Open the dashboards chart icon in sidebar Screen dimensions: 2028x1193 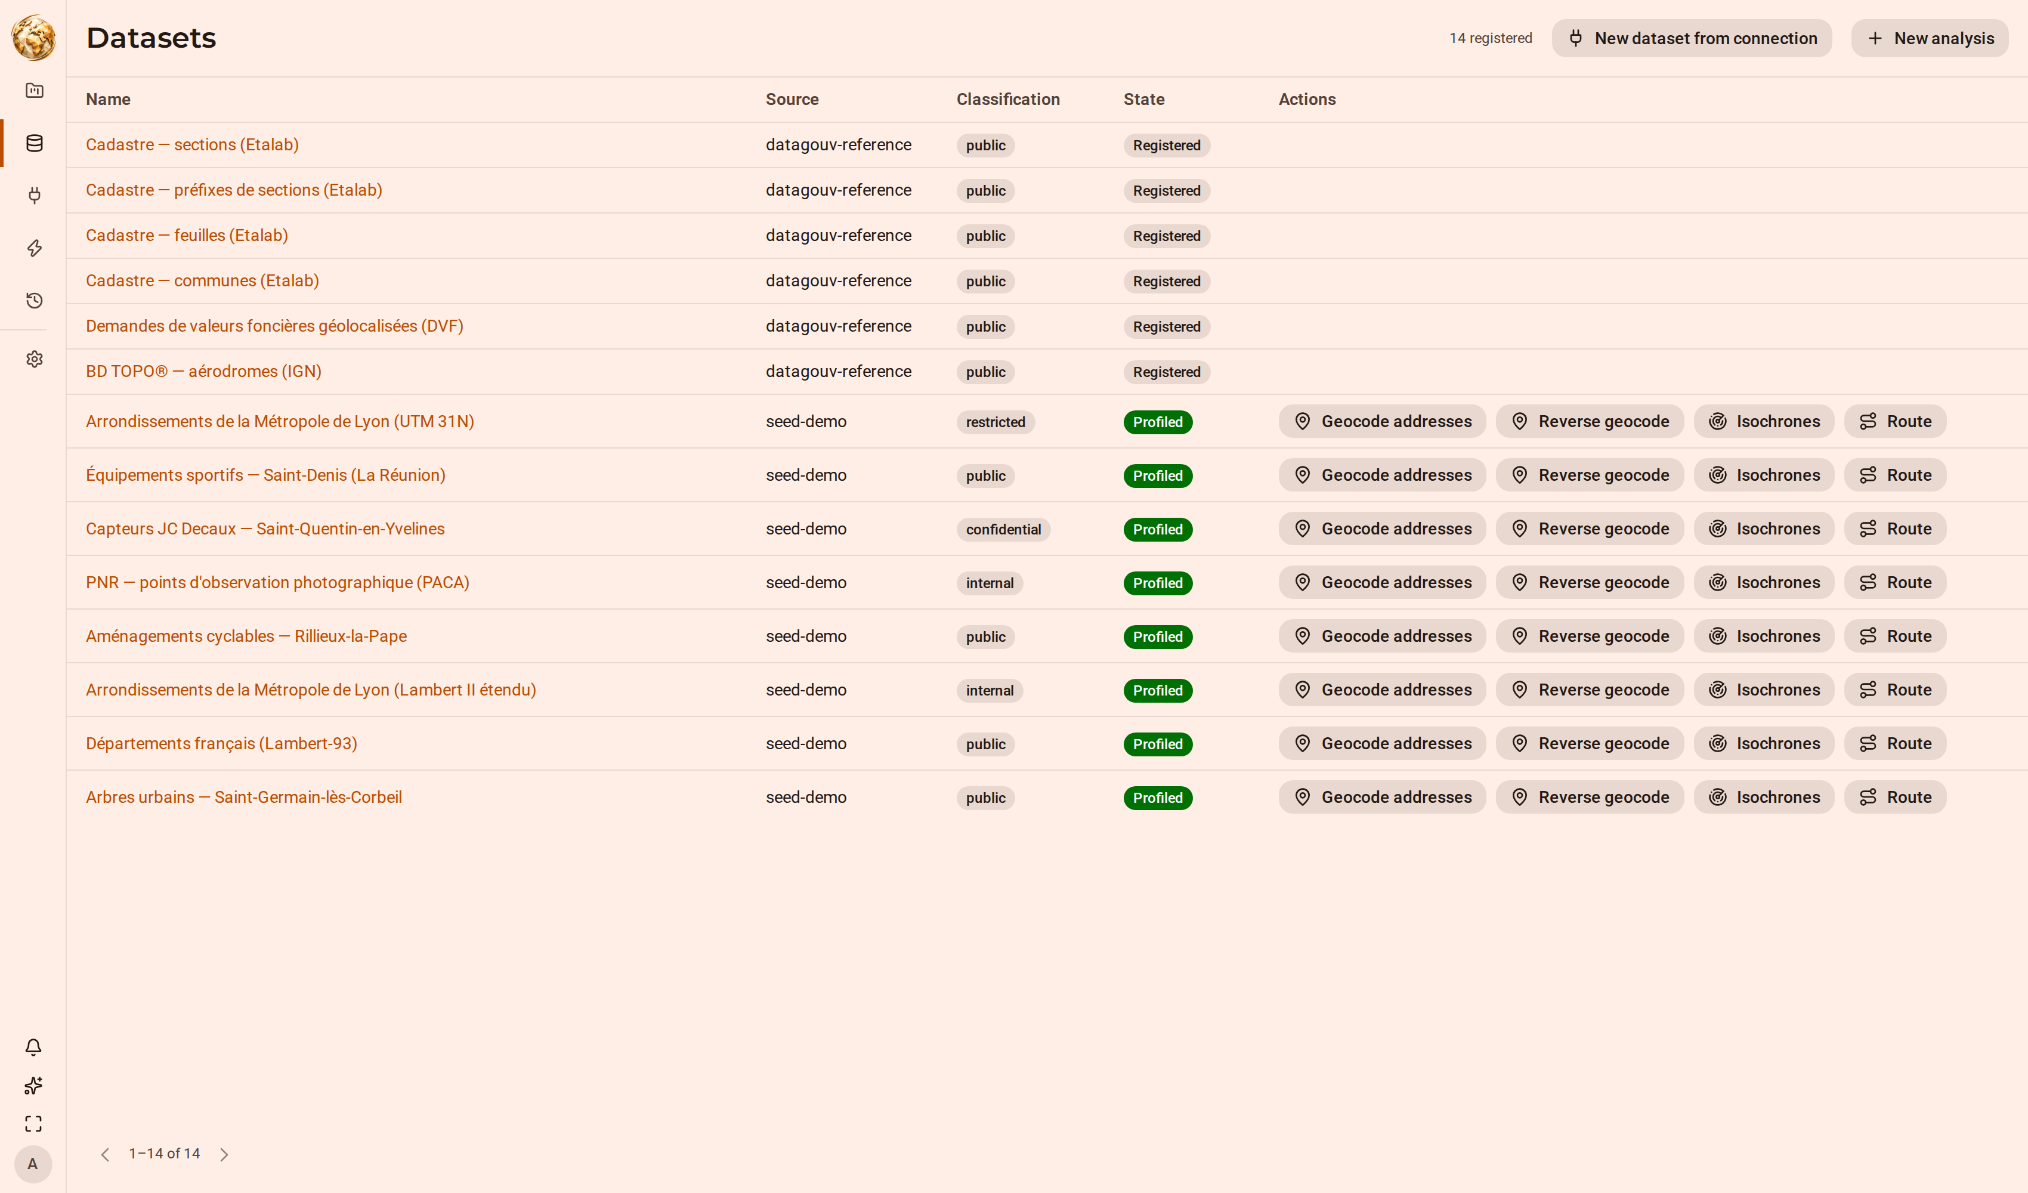coord(34,90)
